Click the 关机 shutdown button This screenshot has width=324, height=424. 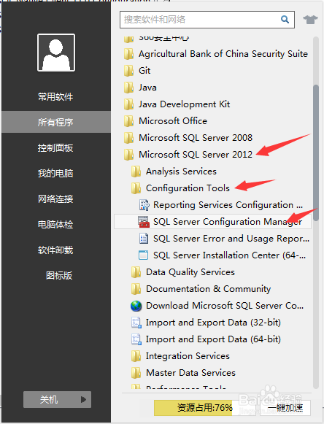(57, 399)
